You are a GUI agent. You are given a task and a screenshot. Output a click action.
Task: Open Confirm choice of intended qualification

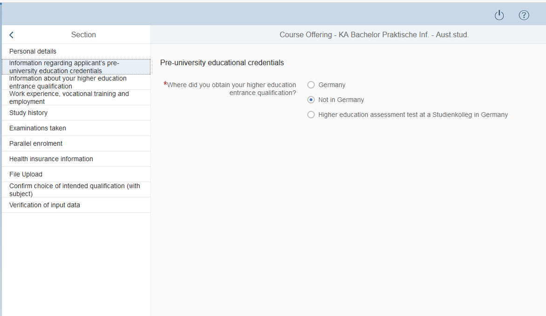tap(74, 189)
